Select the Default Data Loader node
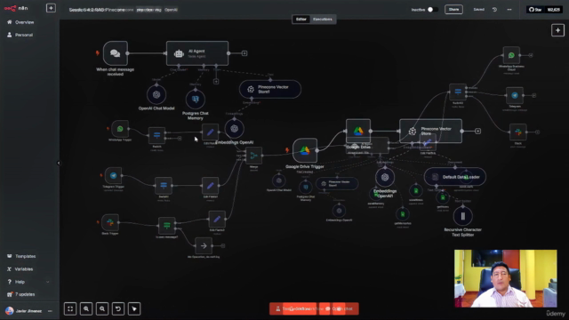 455,177
